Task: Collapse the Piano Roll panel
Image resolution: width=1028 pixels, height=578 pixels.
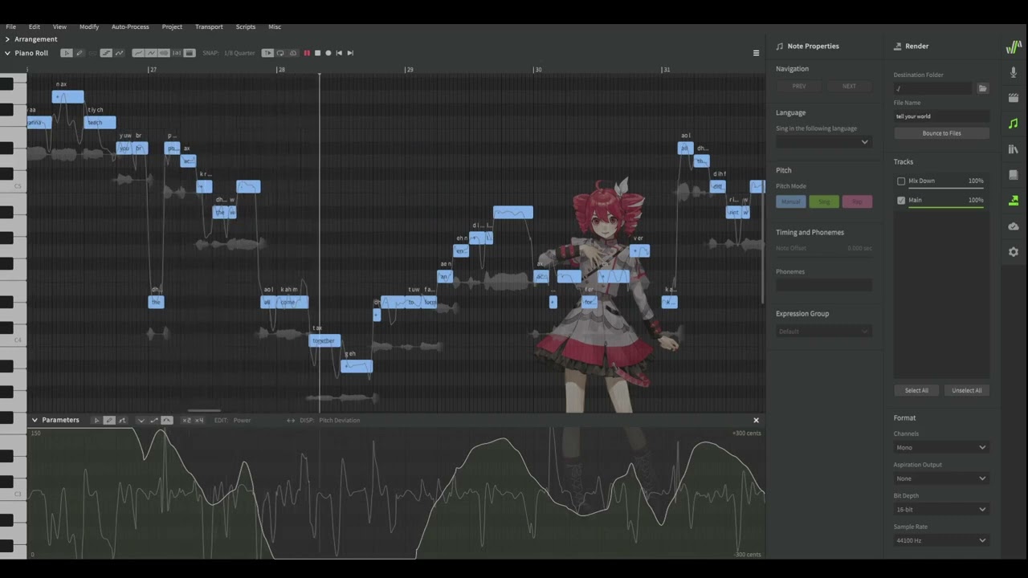Action: pyautogui.click(x=7, y=53)
